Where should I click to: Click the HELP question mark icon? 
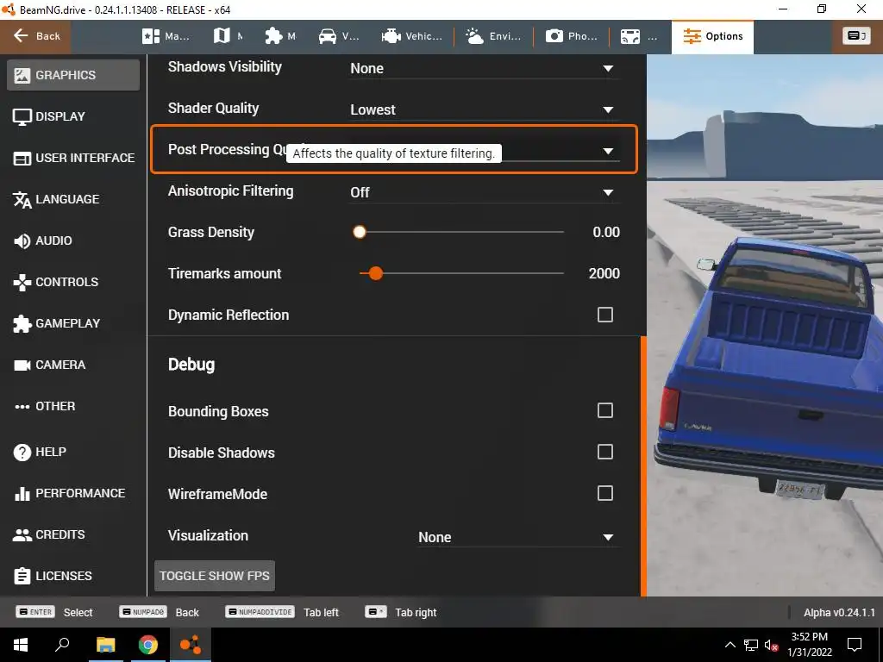point(22,452)
